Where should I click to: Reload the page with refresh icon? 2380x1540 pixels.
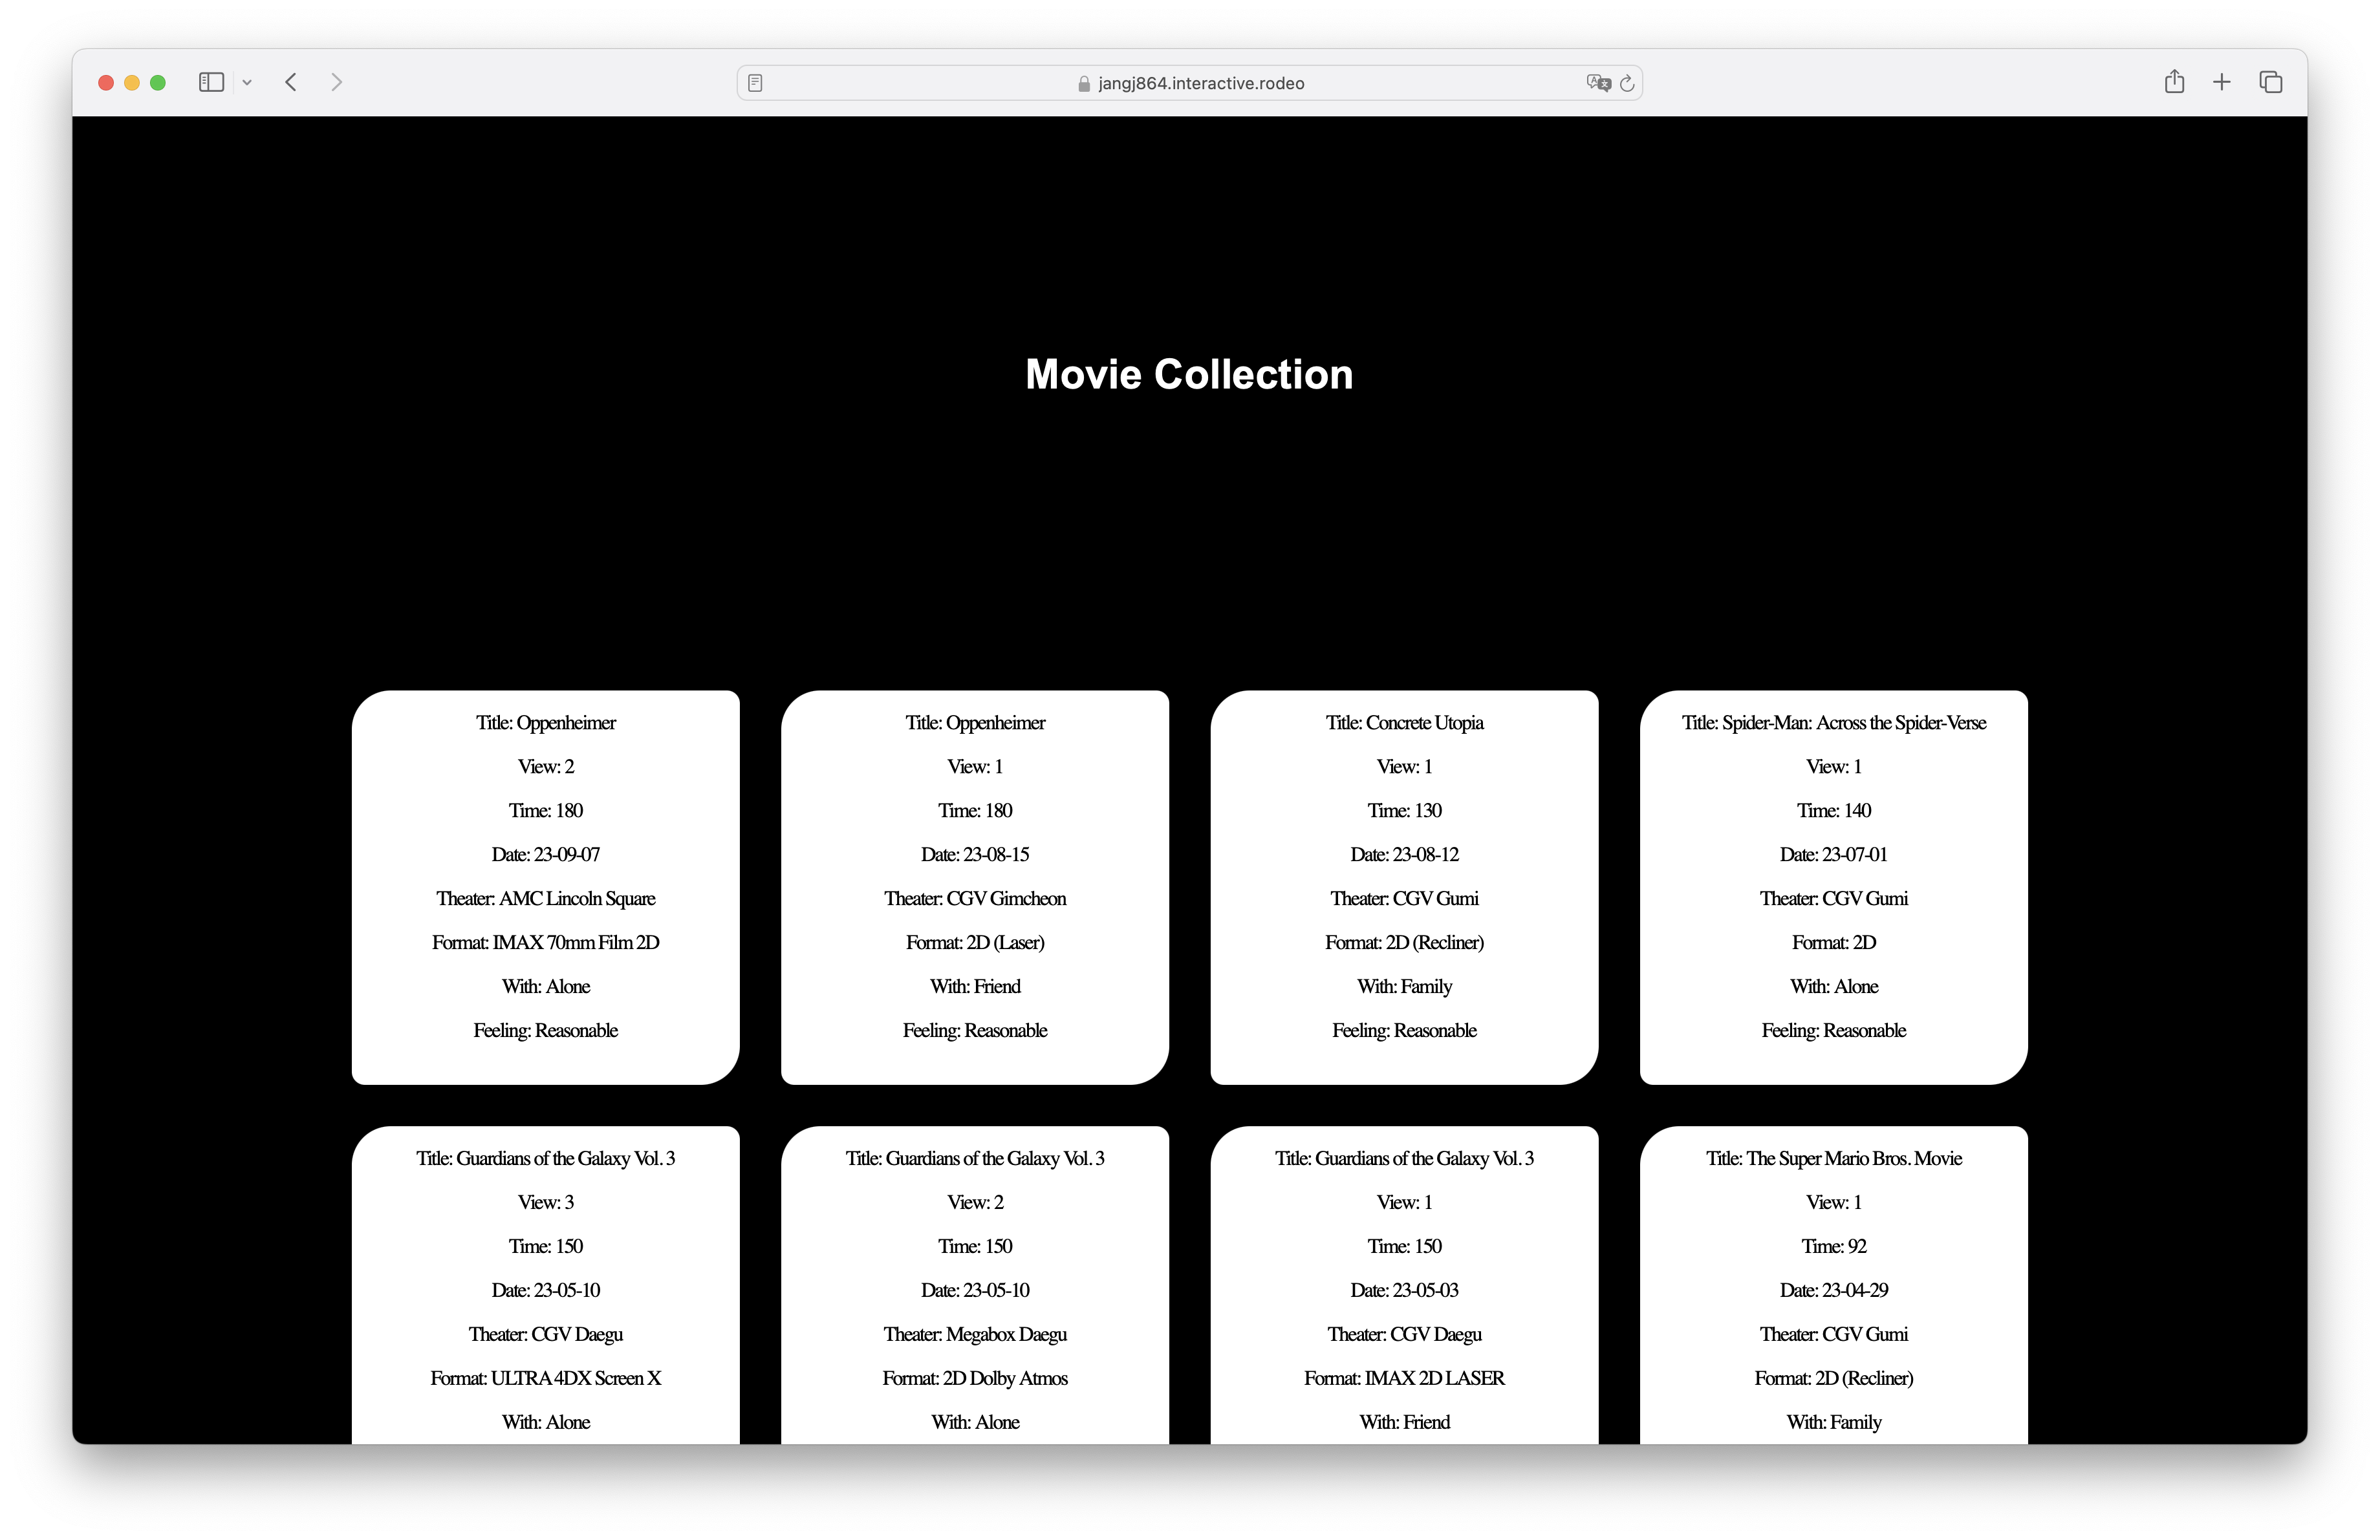click(1627, 83)
